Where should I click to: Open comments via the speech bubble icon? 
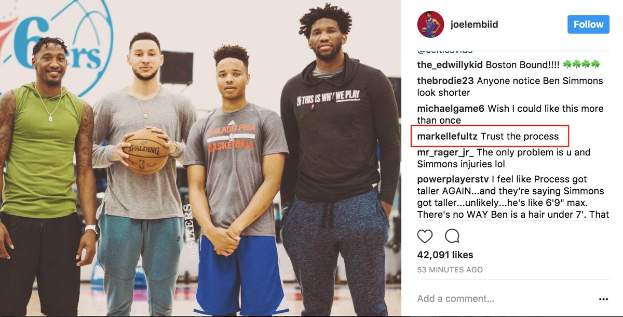[452, 236]
